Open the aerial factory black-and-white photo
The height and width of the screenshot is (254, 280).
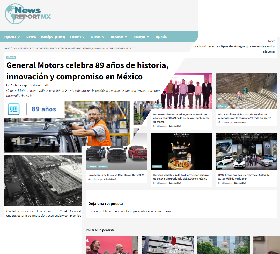point(43,181)
